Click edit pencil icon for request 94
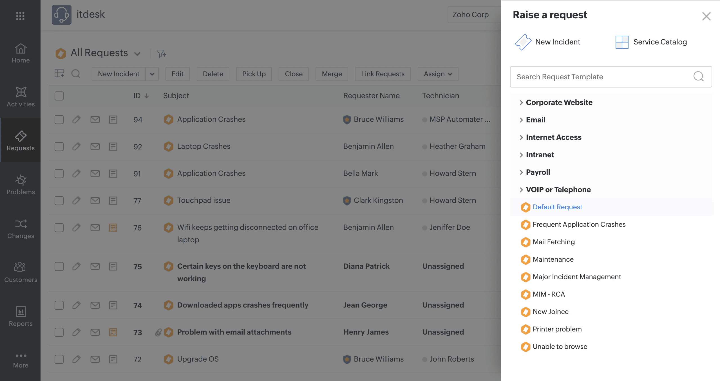The image size is (720, 381). tap(76, 120)
